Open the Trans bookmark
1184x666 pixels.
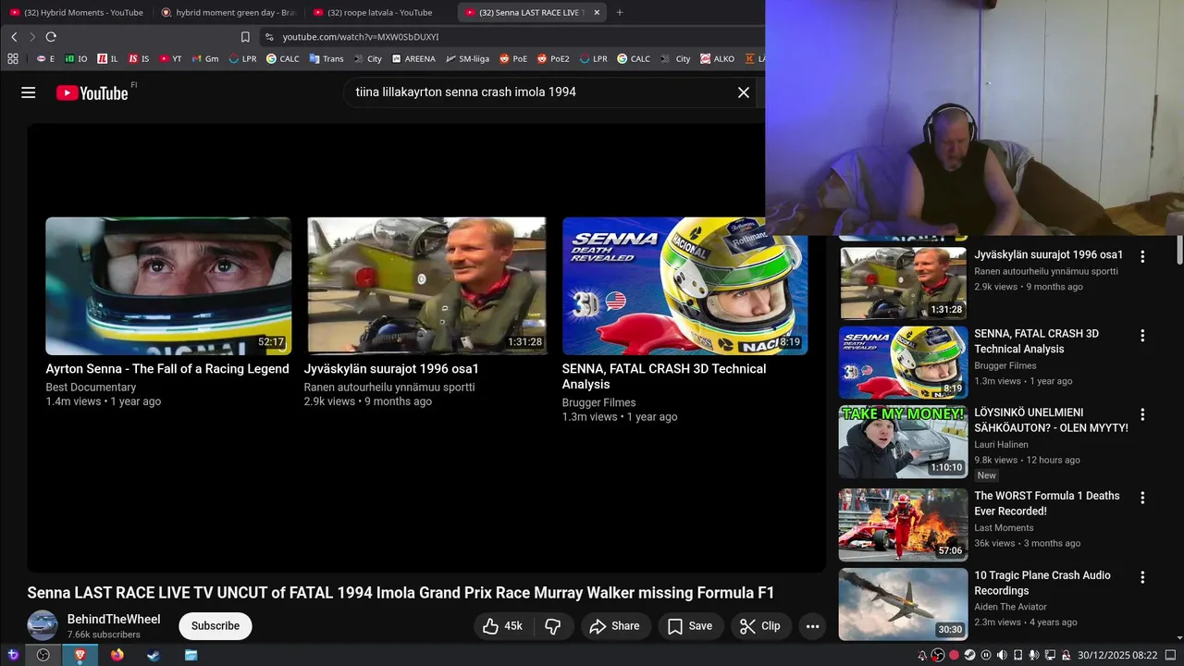pos(327,58)
